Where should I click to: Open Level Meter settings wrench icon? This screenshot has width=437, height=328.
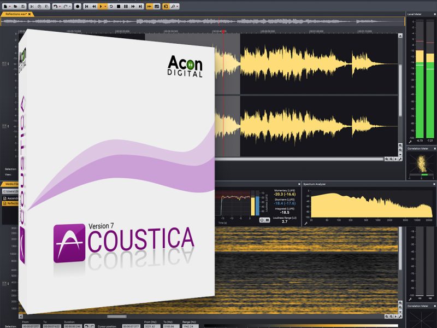click(x=410, y=140)
